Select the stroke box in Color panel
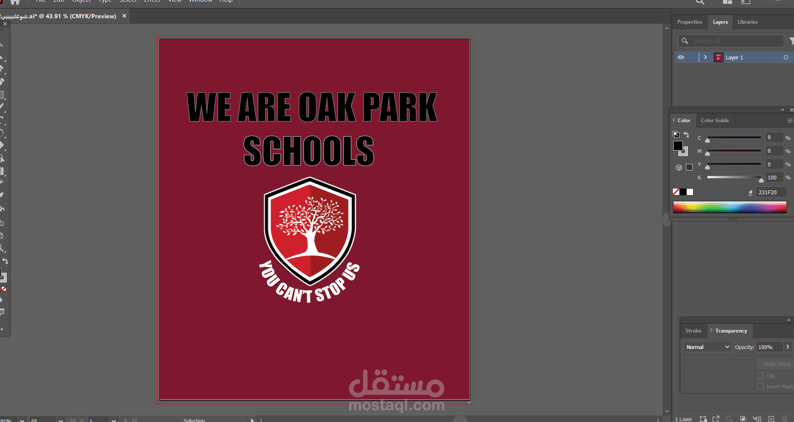Screen dimensions: 794x422 coord(685,152)
